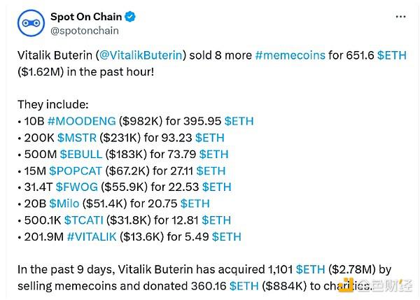Click the $MSTR cashtag
Screen dimensions: 420x300
click(77, 138)
